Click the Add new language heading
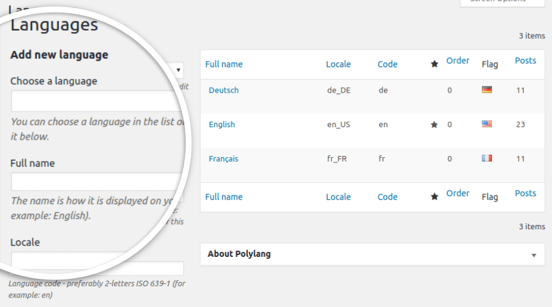The height and width of the screenshot is (307, 552). pyautogui.click(x=59, y=55)
